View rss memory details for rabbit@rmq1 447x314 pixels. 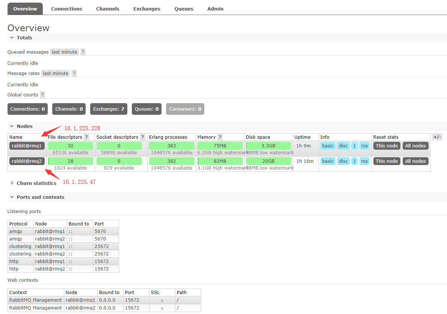pyautogui.click(x=364, y=146)
